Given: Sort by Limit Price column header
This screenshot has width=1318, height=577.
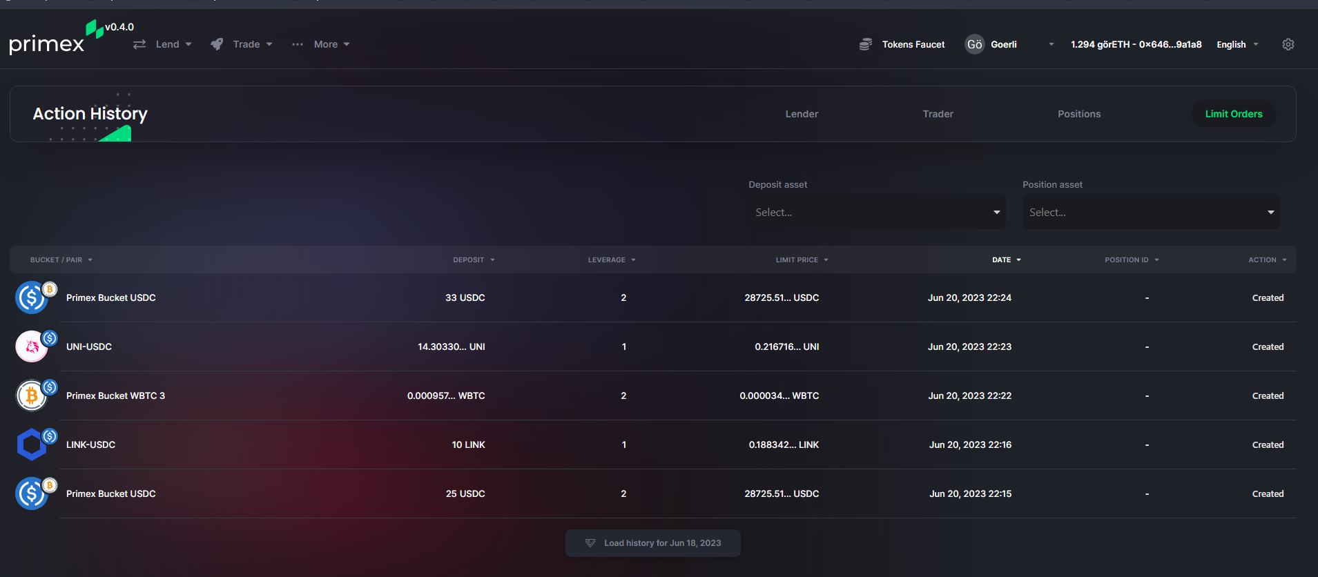Looking at the screenshot, I should tap(802, 260).
